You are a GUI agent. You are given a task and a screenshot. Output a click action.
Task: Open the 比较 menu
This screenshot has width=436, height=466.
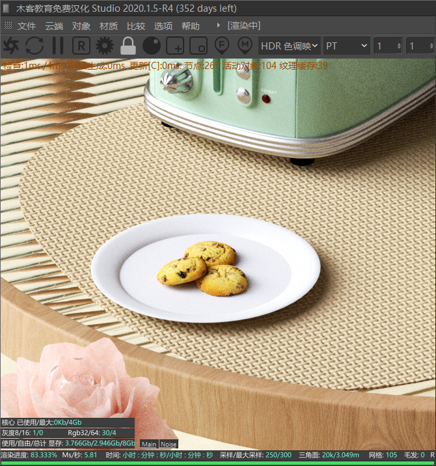pyautogui.click(x=136, y=26)
